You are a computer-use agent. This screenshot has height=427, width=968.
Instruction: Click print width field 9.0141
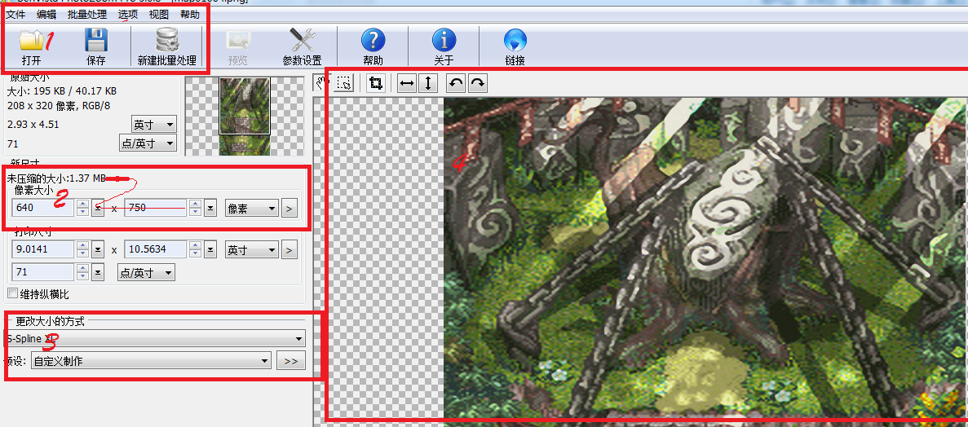tap(44, 250)
